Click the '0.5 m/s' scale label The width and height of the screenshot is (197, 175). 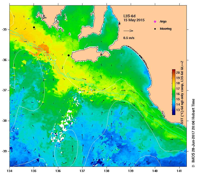[129, 38]
